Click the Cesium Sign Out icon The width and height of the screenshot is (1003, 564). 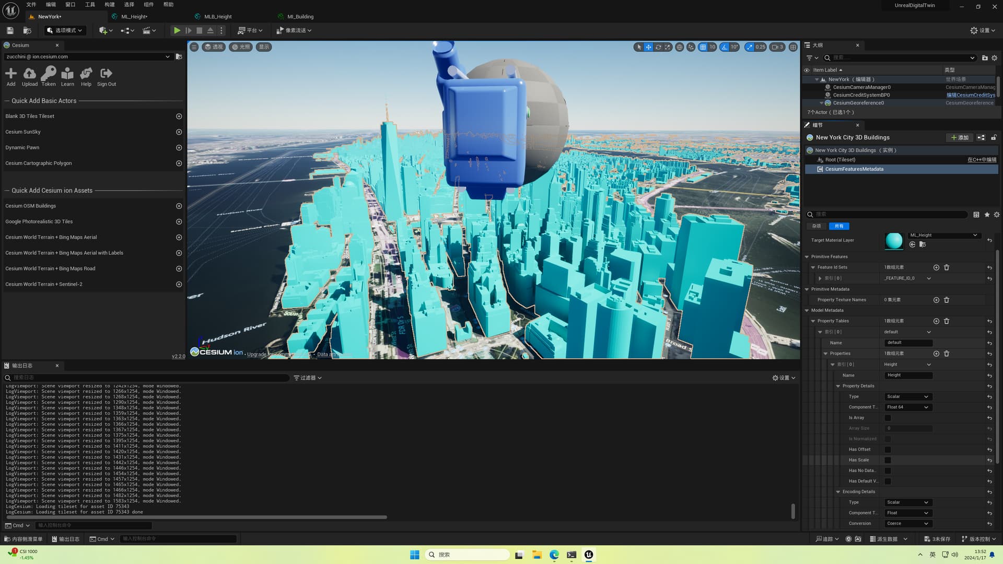coord(106,74)
